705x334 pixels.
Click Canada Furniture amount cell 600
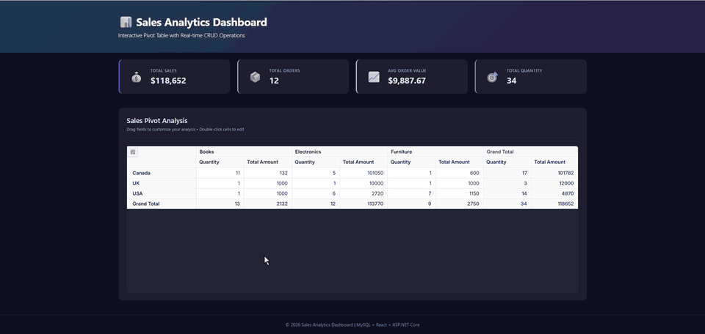(459, 173)
